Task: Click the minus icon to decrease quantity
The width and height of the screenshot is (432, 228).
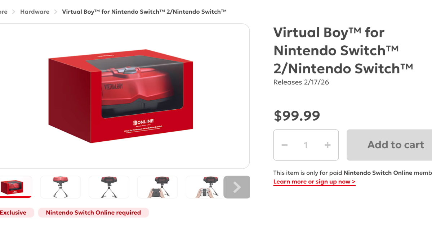Action: (284, 145)
